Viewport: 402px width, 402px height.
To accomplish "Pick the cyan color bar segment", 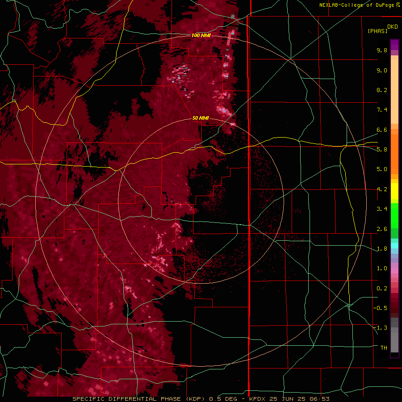I will pyautogui.click(x=394, y=246).
